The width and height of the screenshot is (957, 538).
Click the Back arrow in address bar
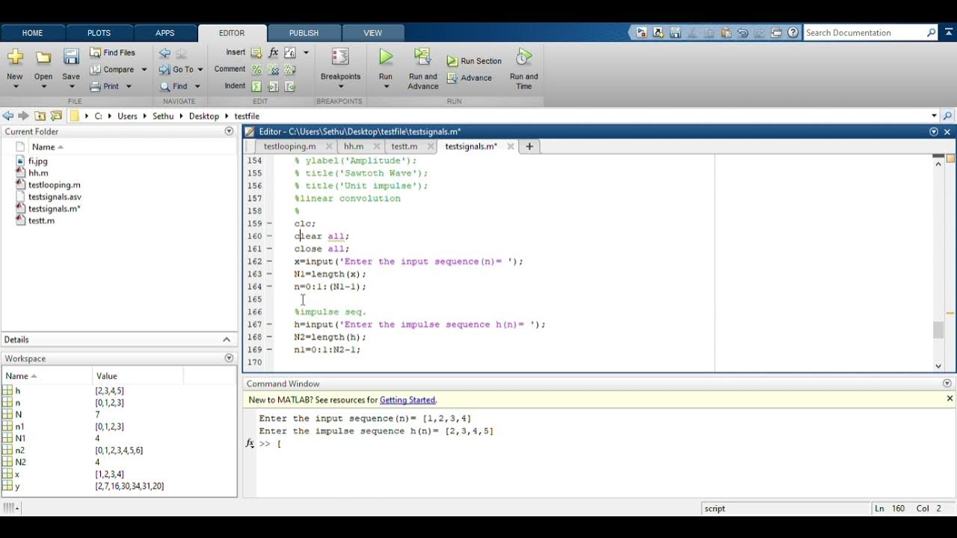coord(8,116)
